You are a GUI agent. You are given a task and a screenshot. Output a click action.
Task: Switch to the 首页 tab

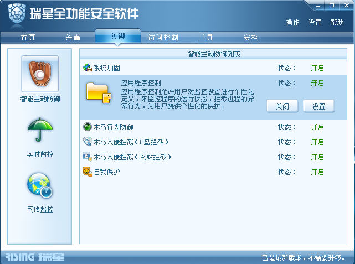28,37
